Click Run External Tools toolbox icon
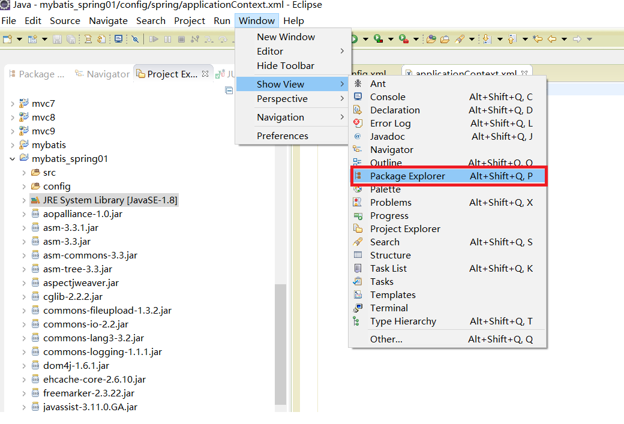Viewport: 624px width, 424px height. coord(404,39)
